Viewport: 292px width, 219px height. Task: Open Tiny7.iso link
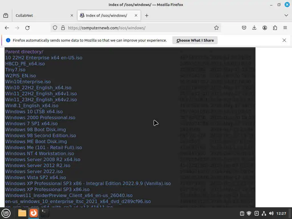(x=15, y=70)
